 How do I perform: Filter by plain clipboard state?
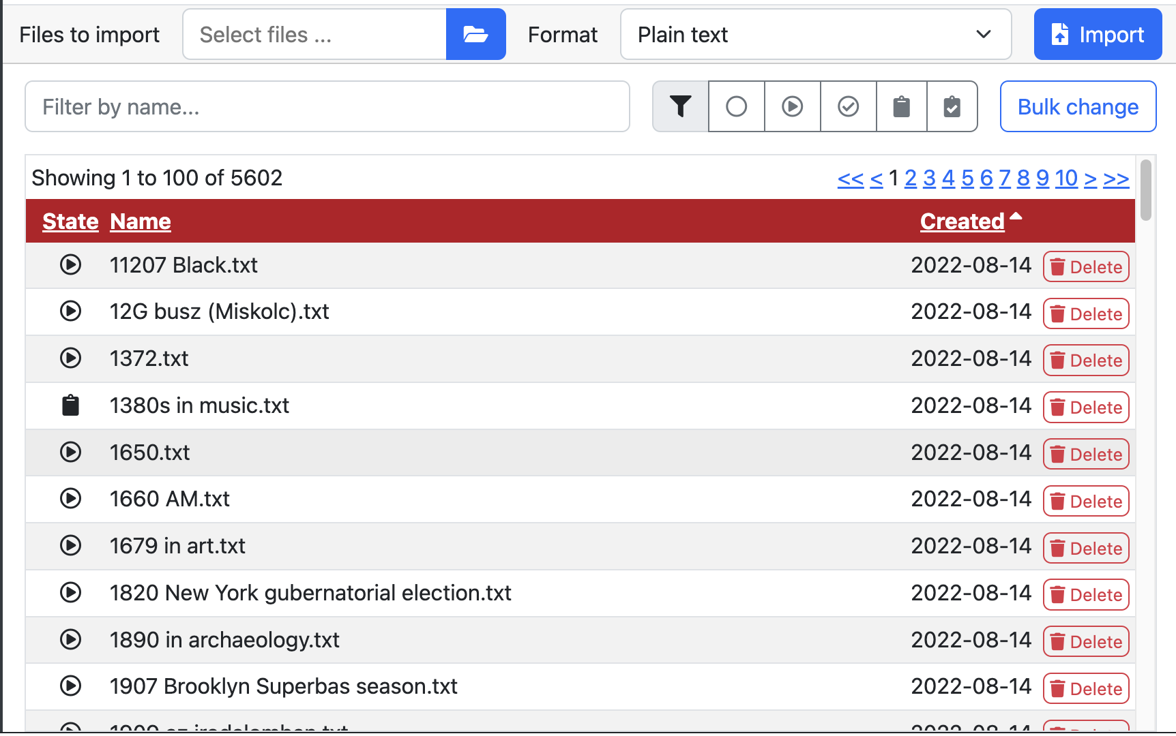902,106
